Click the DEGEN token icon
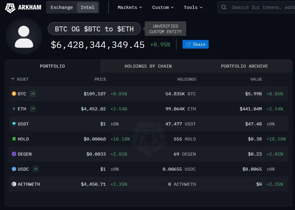Viewport: 295px width, 210px height. coord(14,154)
